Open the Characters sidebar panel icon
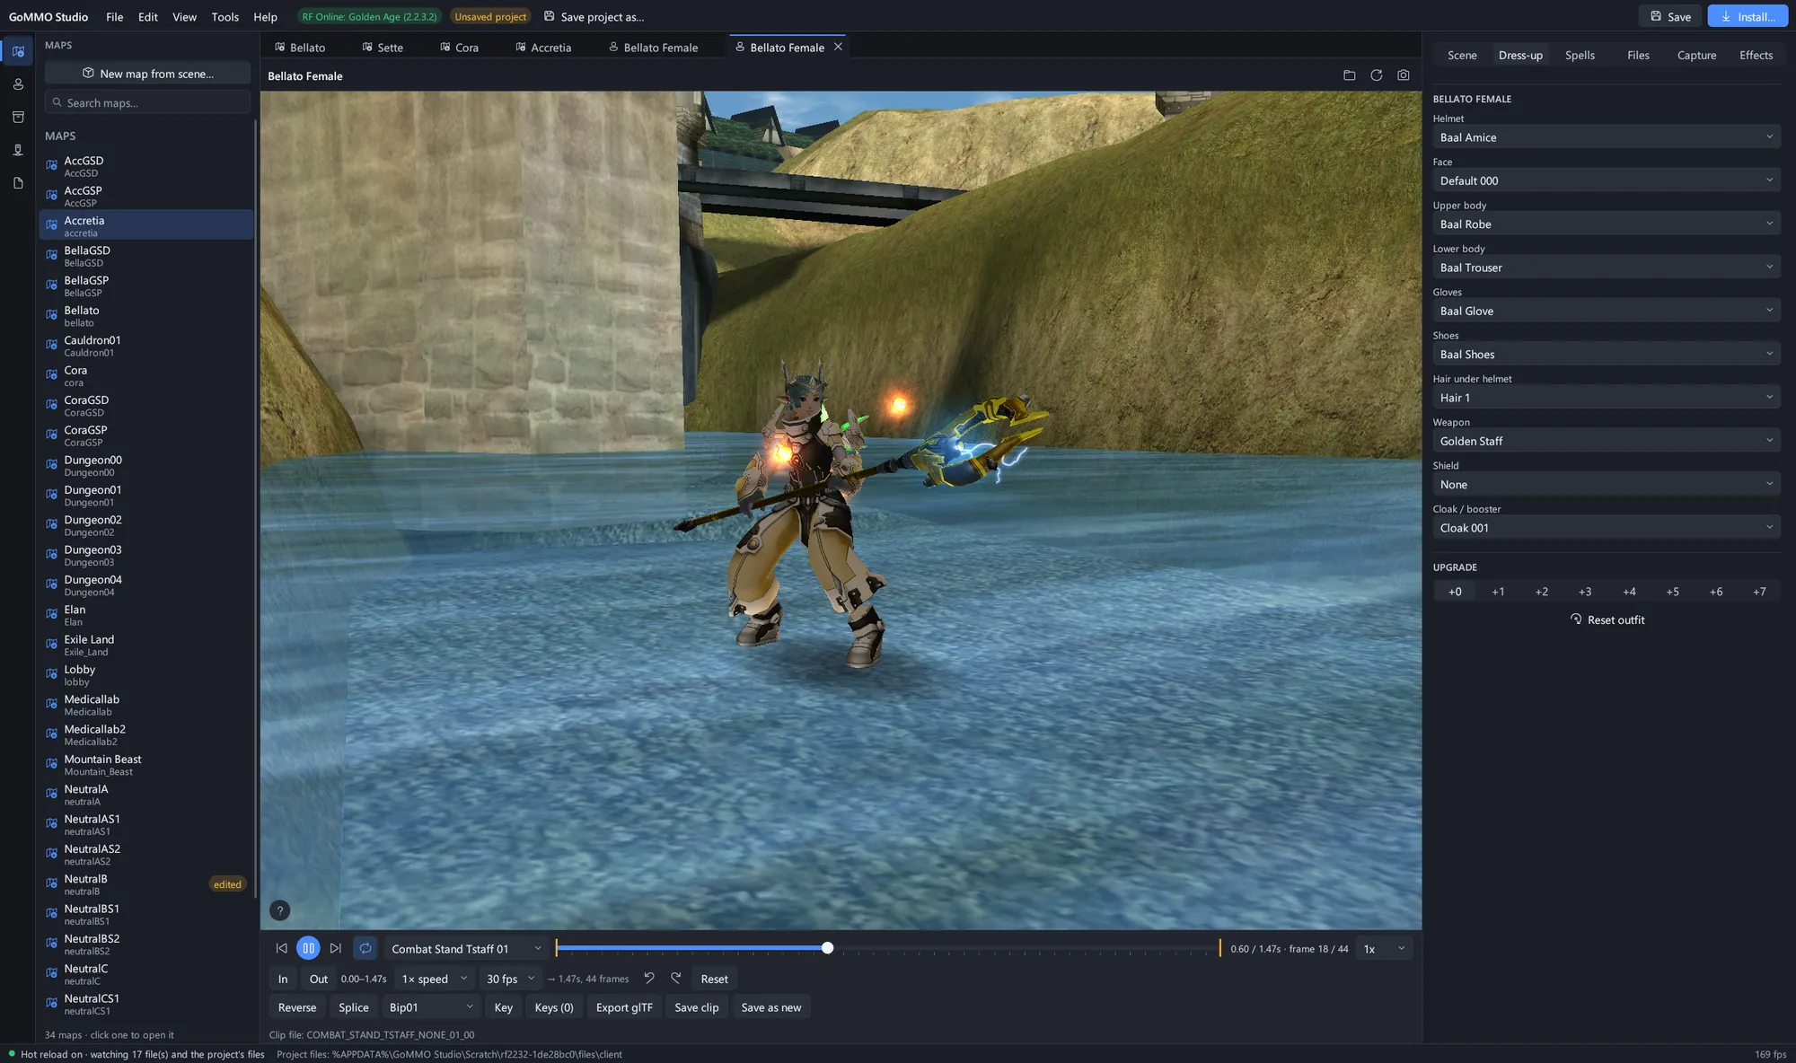The image size is (1796, 1063). click(18, 84)
